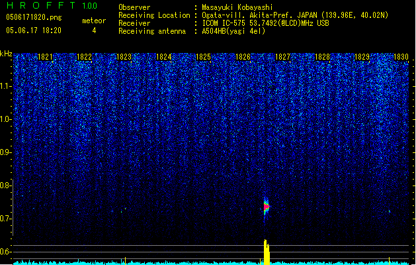The image size is (416, 265).
Task: Click the 1830 time marker
Action: [x=401, y=57]
